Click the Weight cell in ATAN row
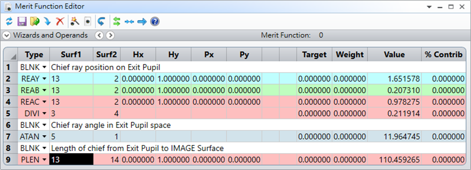The width and height of the screenshot is (471, 170). point(350,137)
